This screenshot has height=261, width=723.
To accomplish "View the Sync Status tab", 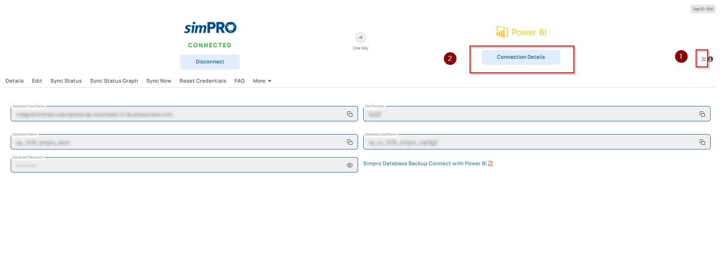I will [66, 81].
